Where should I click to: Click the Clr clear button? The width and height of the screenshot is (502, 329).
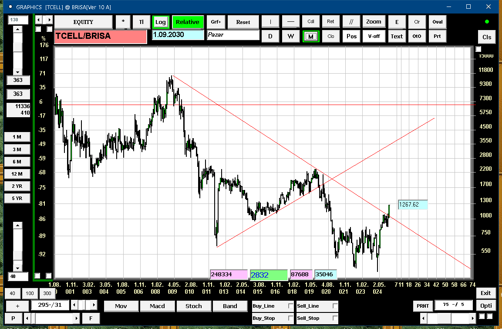coord(417,22)
